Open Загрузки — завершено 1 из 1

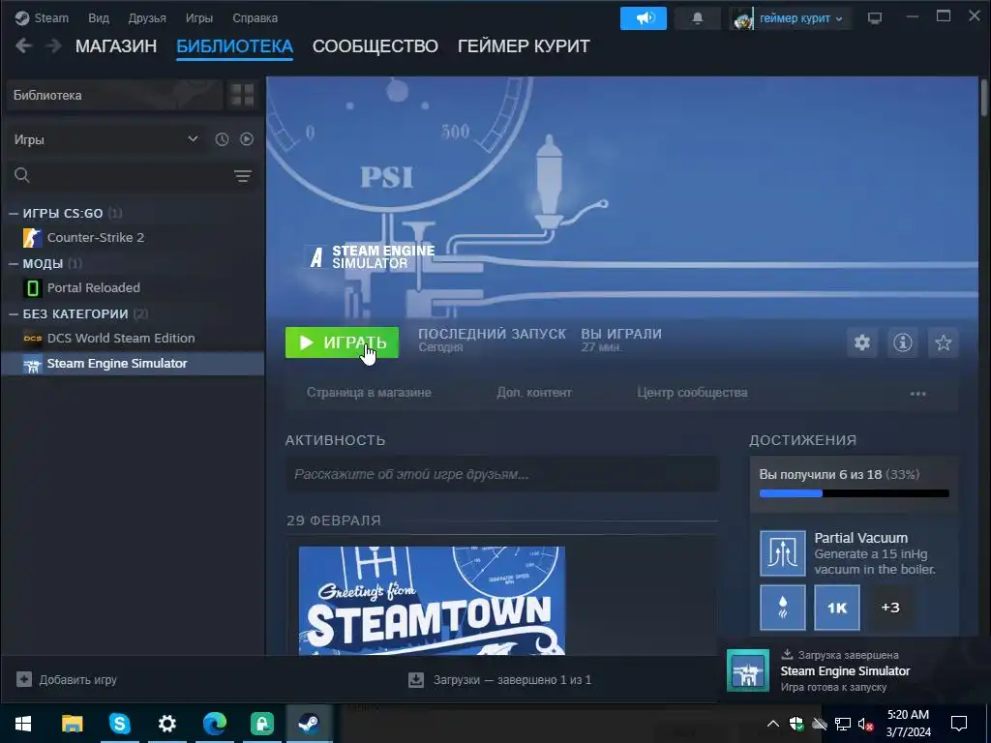click(500, 680)
